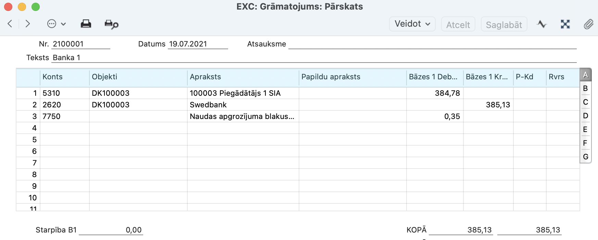The width and height of the screenshot is (598, 240).
Task: Open print preview with magnifier icon
Action: (x=111, y=24)
